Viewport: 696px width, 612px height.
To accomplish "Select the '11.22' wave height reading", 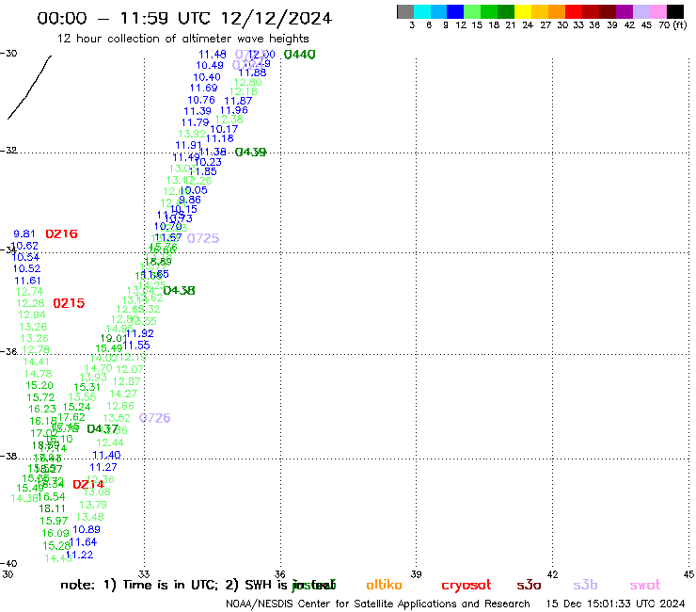I will pyautogui.click(x=79, y=555).
